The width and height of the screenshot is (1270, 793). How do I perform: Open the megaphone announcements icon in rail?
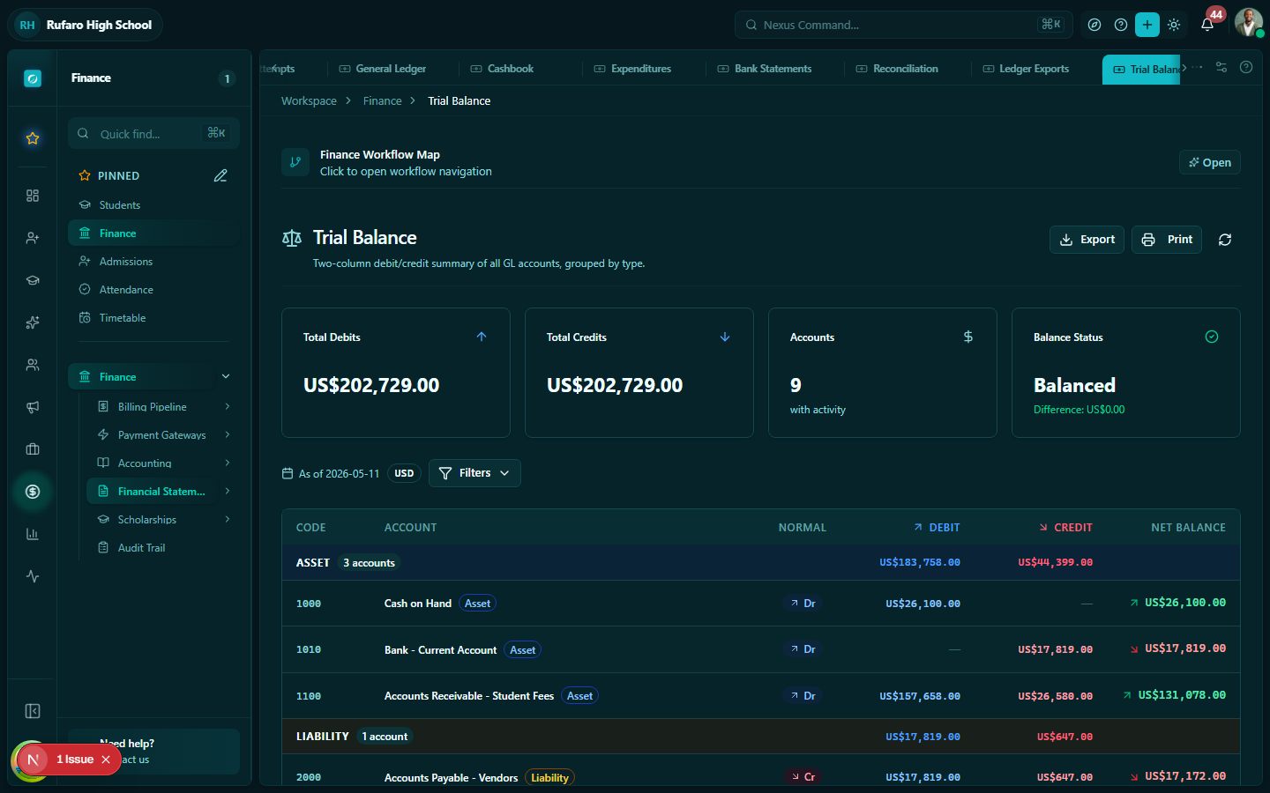tap(33, 407)
